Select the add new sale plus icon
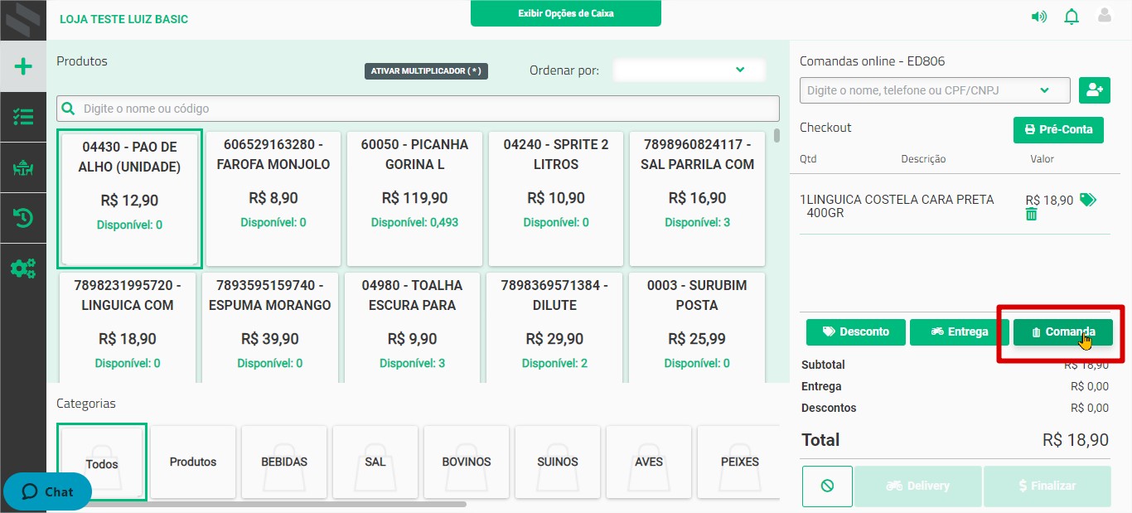 [x=22, y=65]
